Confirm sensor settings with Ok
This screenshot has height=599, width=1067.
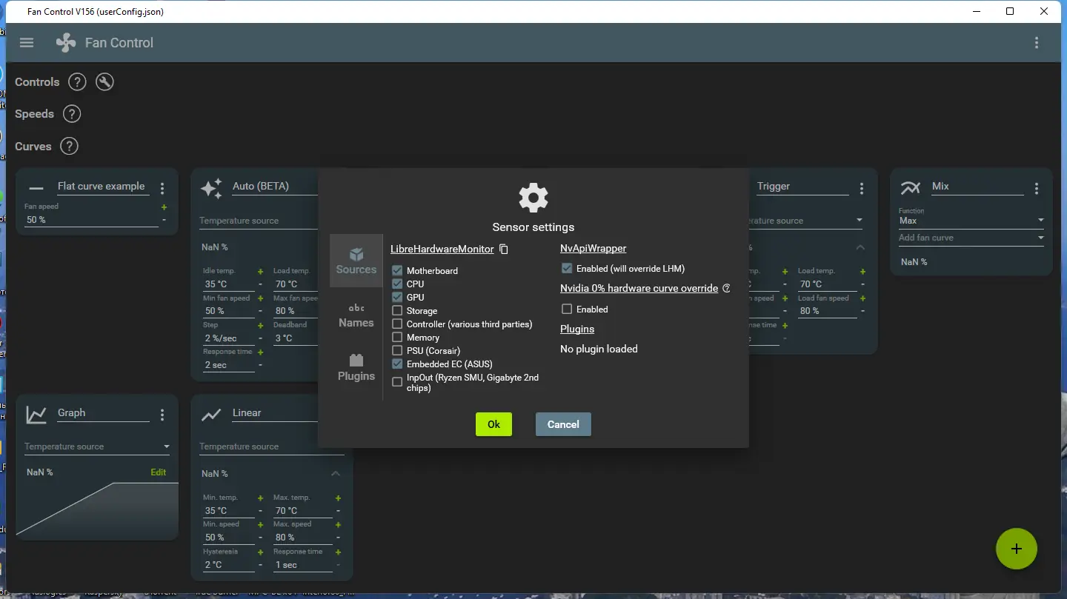point(493,424)
